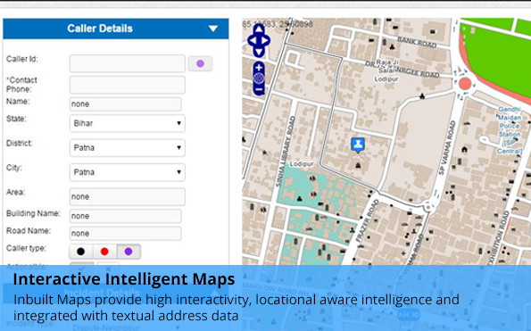Open the City dropdown showing Patna
Image resolution: width=531 pixels, height=331 pixels.
[128, 172]
